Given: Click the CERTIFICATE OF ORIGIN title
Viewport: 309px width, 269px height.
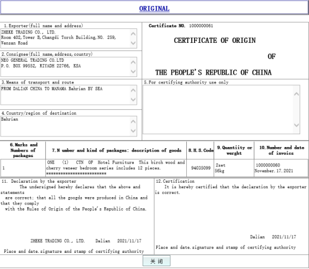Looking at the screenshot, I should (215, 40).
